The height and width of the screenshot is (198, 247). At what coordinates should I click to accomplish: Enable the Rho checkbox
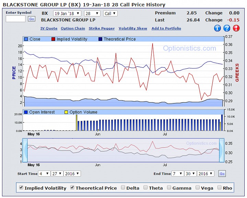(x=220, y=187)
